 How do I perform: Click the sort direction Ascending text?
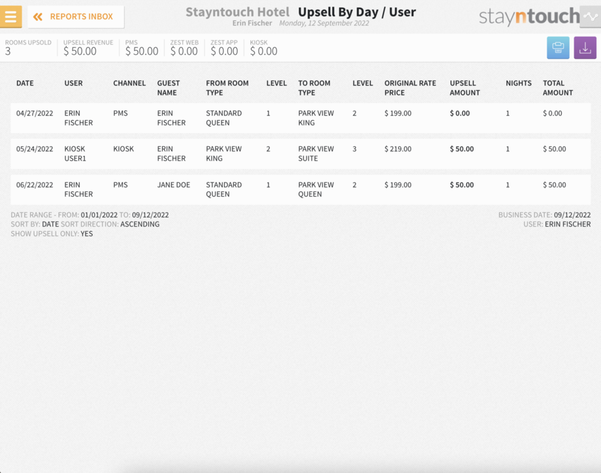pos(140,224)
